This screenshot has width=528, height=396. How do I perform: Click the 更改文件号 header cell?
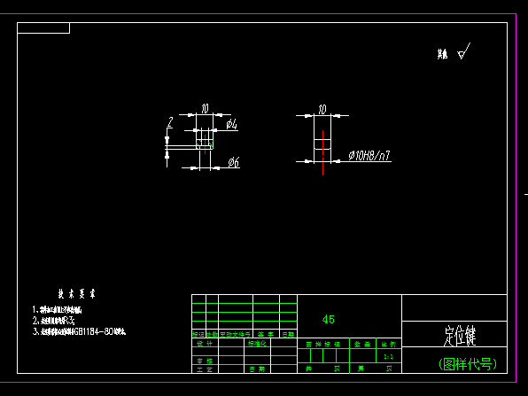click(x=235, y=334)
